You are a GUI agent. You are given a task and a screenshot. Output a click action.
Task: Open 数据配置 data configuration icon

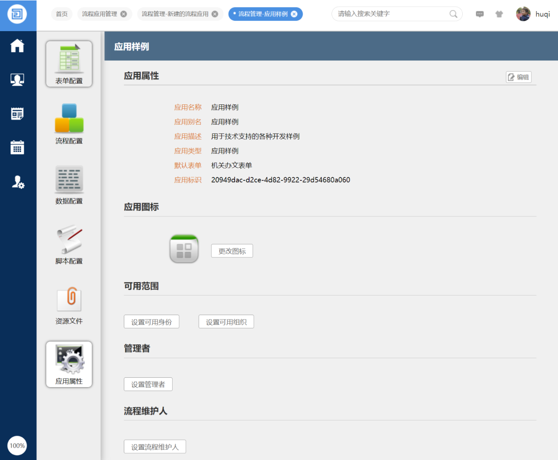coord(69,184)
